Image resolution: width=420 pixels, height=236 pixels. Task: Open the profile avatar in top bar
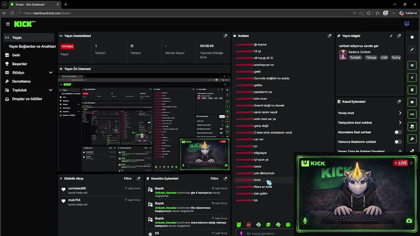click(407, 24)
